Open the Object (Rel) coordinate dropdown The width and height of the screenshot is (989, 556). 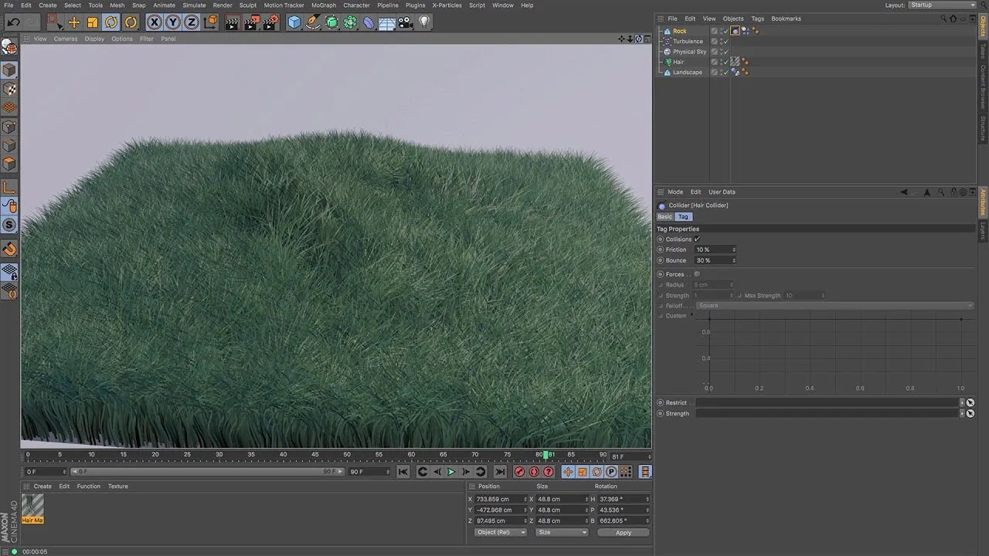point(499,532)
